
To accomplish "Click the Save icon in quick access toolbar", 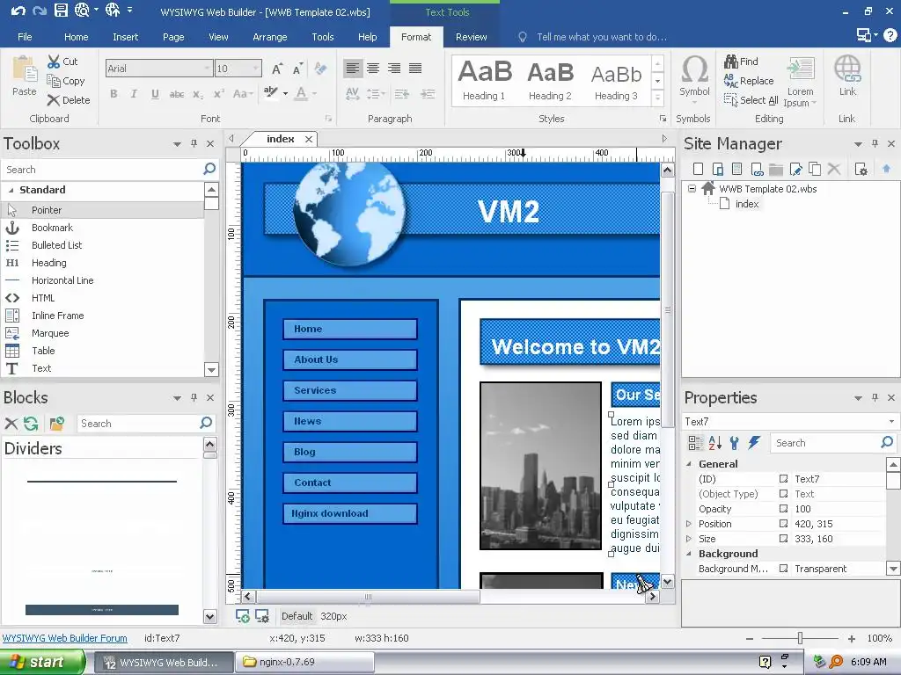I will tap(61, 10).
